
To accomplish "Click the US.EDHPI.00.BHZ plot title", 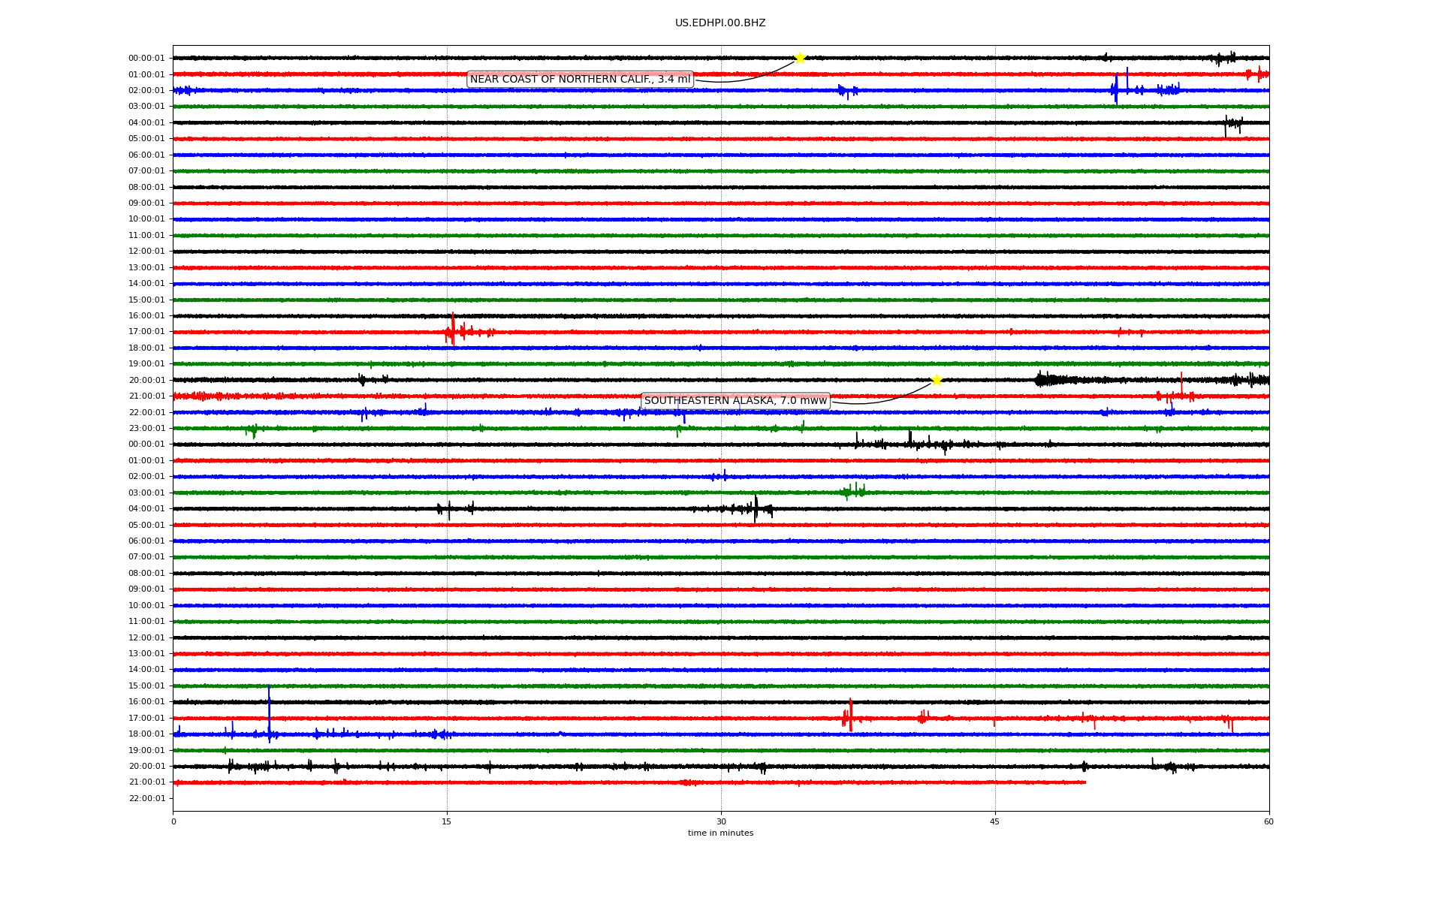I will (x=720, y=23).
